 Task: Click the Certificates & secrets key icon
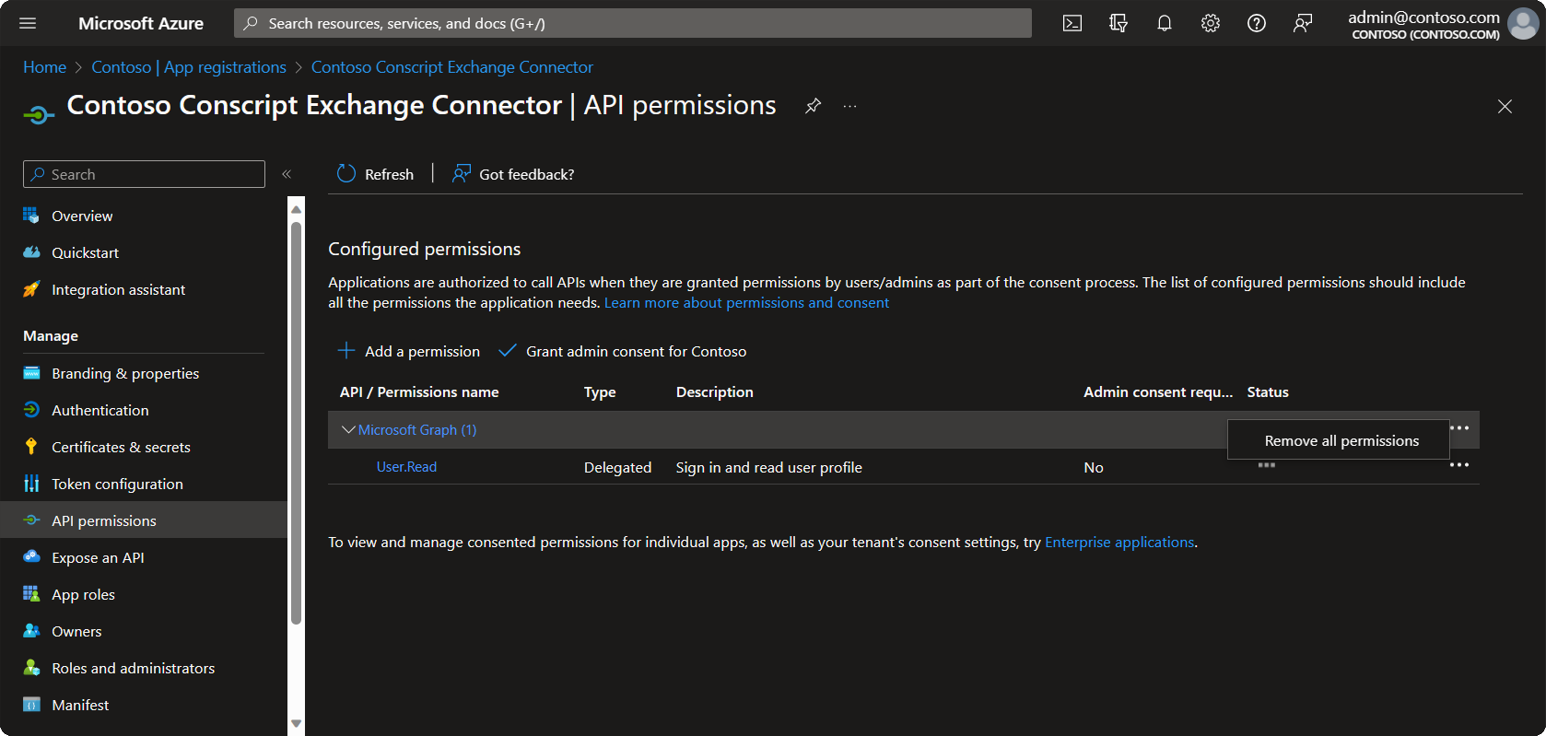(x=31, y=447)
